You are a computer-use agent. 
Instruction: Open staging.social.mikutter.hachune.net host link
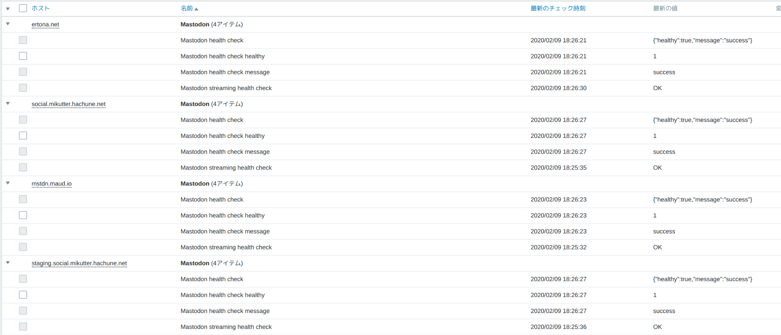coord(79,263)
